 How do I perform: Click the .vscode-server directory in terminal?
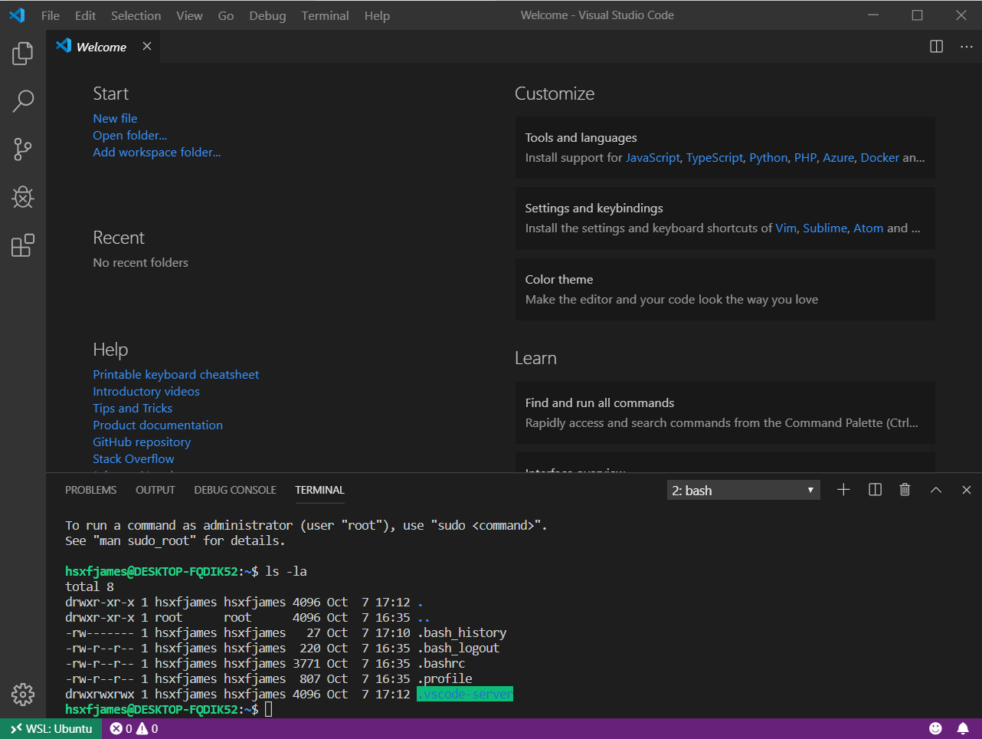pos(465,694)
